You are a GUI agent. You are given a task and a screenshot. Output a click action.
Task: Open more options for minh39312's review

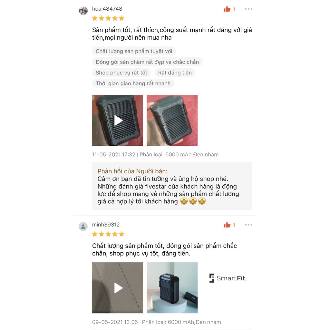248,225
